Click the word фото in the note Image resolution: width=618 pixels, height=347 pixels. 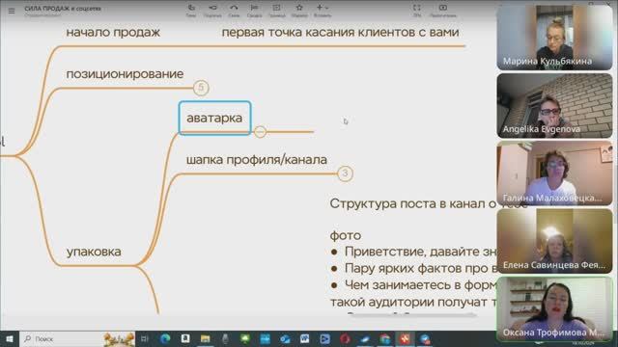tap(346, 235)
